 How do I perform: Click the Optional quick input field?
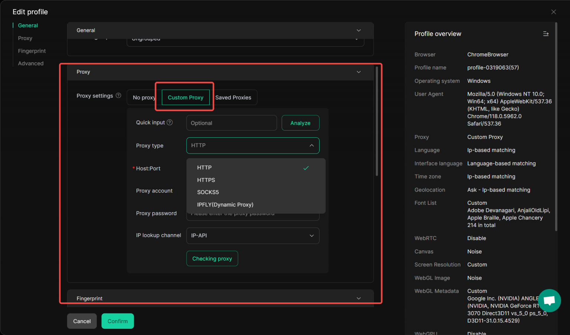pyautogui.click(x=231, y=123)
